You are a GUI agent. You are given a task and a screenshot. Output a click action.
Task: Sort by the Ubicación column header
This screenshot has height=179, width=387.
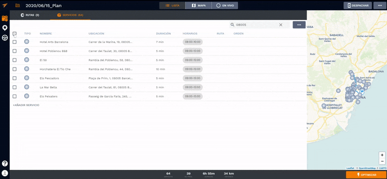[96, 33]
